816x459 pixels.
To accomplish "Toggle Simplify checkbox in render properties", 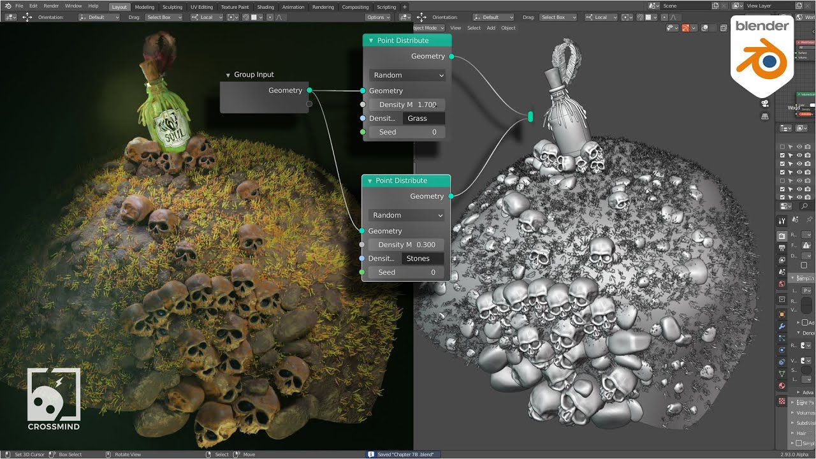I will (799, 443).
